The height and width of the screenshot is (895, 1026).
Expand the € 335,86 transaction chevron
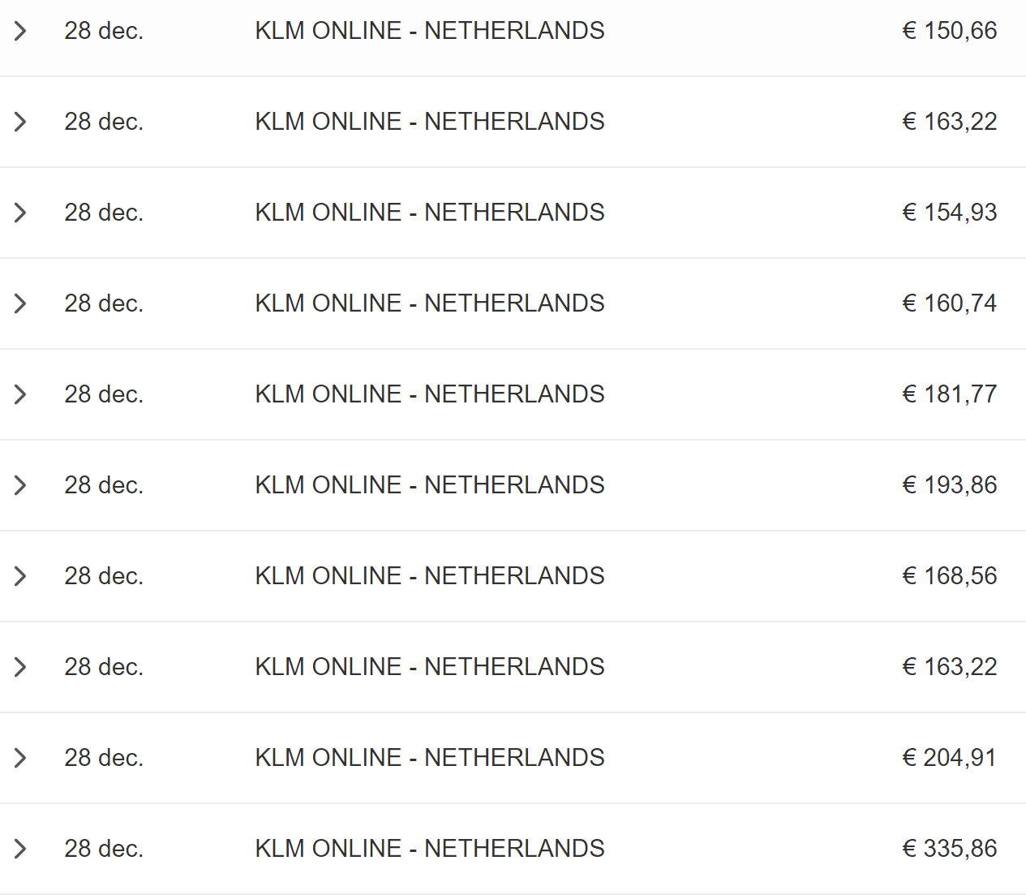click(x=21, y=849)
